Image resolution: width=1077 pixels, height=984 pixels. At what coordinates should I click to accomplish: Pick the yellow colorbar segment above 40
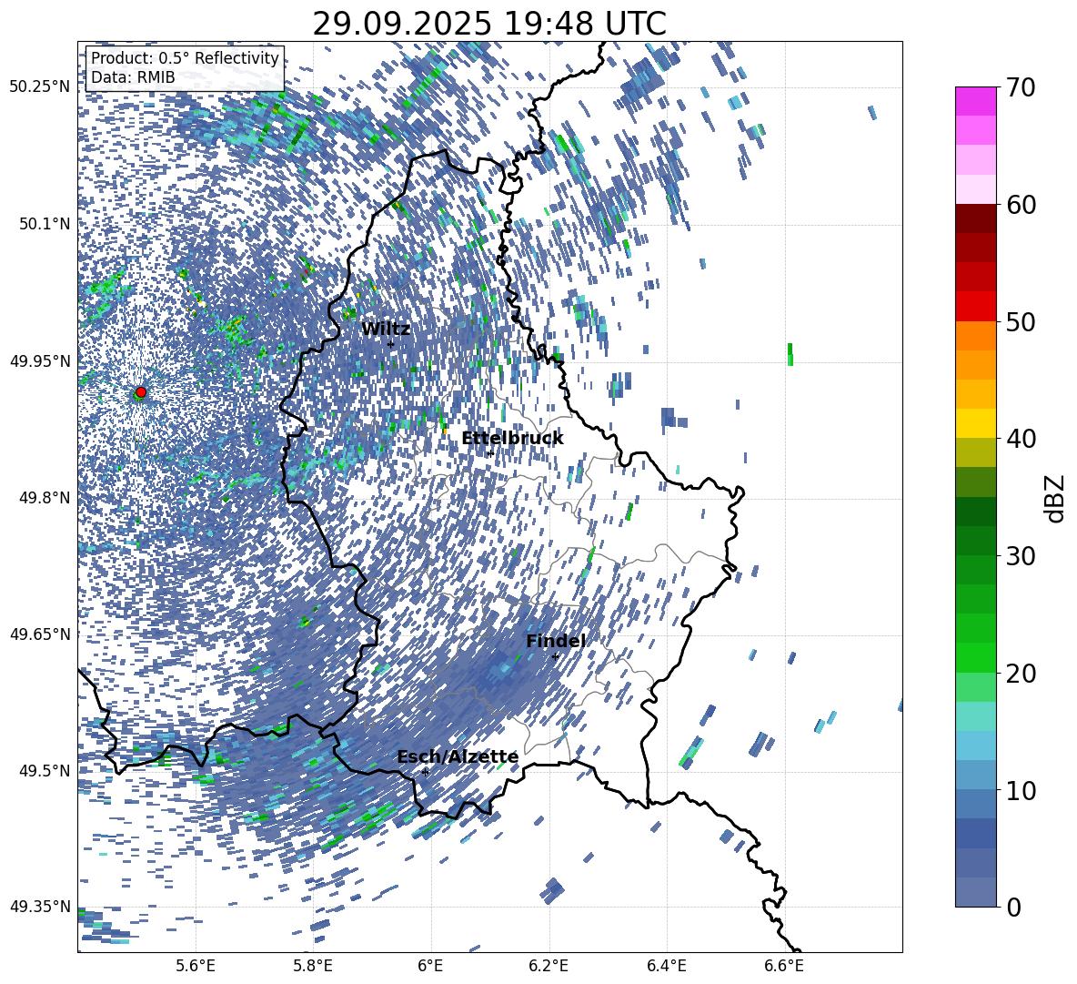976,423
